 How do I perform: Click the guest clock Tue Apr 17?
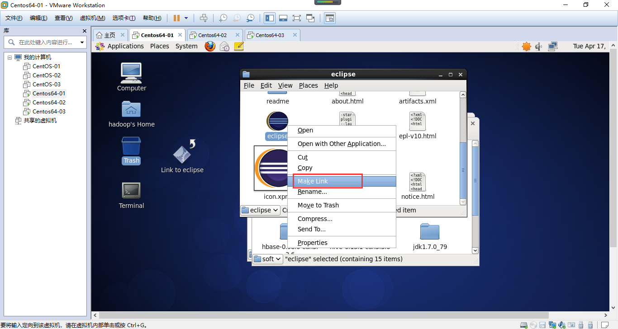point(589,46)
